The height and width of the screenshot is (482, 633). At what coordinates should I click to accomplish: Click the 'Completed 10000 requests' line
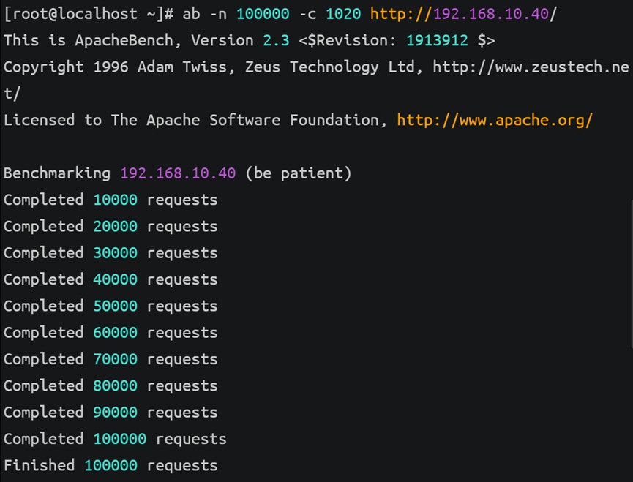(x=111, y=200)
